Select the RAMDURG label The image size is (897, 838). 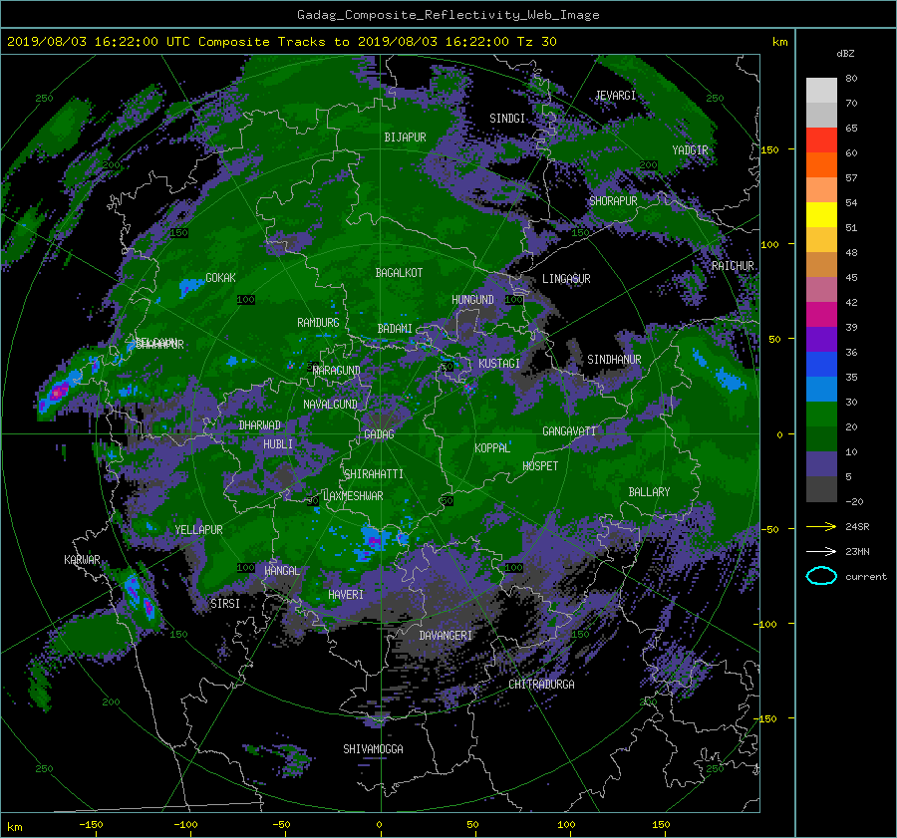point(318,323)
